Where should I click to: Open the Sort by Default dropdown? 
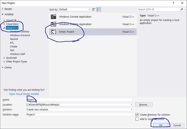tap(75, 9)
